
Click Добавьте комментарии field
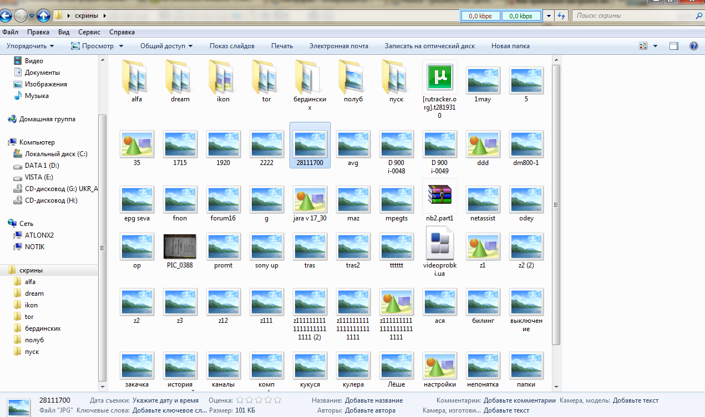point(519,400)
